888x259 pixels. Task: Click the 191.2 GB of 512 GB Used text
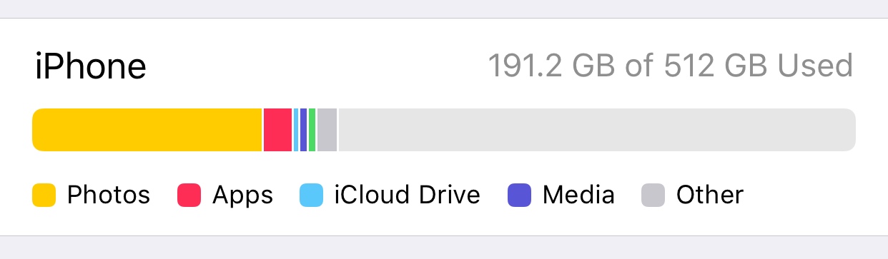pyautogui.click(x=671, y=66)
